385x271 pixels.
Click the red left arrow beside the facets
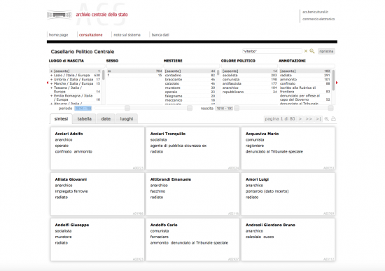(x=48, y=83)
